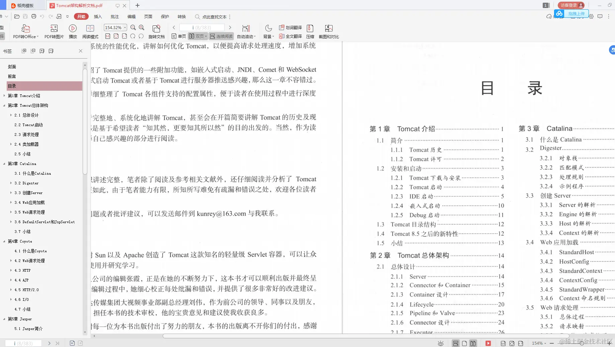The height and width of the screenshot is (347, 615).
Task: Click the 访客登录 login button
Action: coord(571,5)
